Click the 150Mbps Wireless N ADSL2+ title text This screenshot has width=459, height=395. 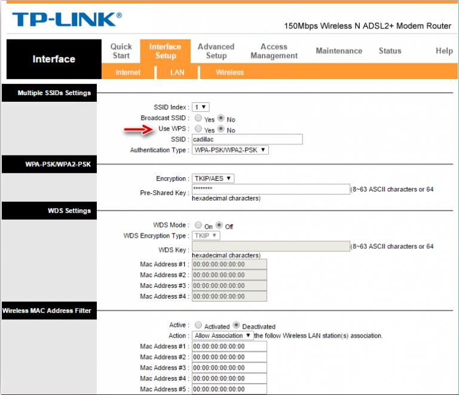(x=368, y=26)
